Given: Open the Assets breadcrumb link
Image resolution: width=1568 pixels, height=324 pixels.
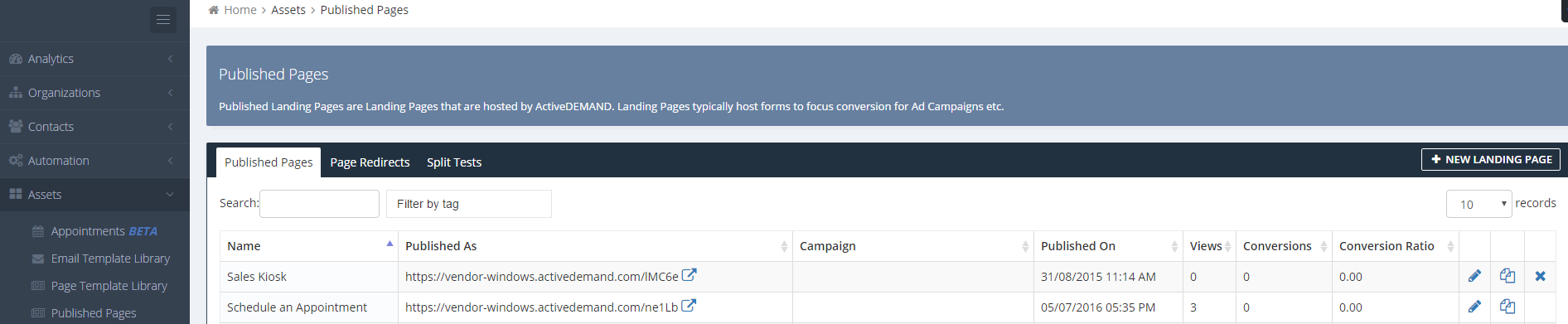Looking at the screenshot, I should [x=288, y=10].
